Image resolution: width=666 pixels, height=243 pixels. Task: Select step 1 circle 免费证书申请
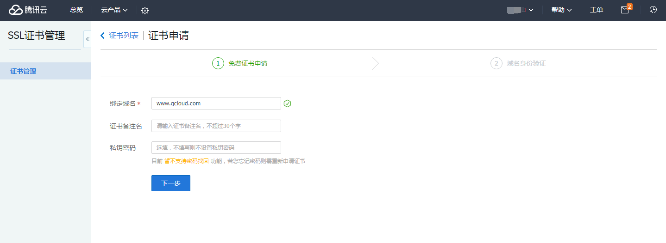tap(218, 63)
